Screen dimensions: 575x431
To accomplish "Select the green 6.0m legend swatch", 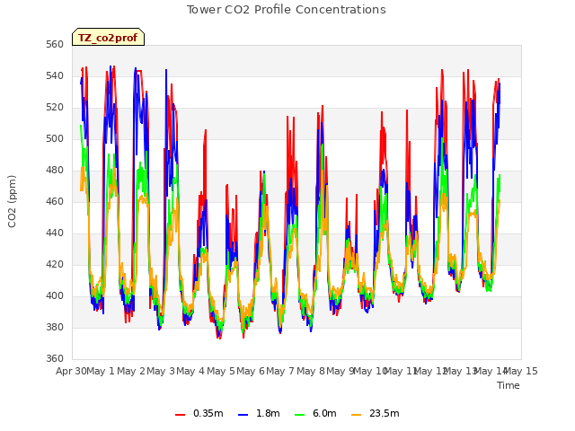I will coord(299,415).
